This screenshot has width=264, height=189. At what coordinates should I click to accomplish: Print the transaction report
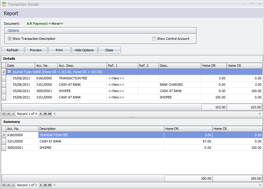59,50
